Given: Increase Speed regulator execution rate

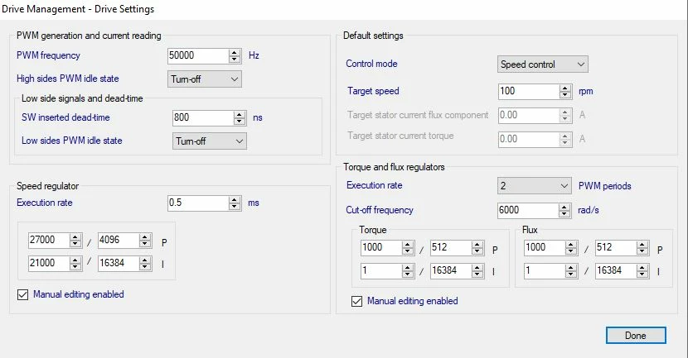Looking at the screenshot, I should point(235,199).
